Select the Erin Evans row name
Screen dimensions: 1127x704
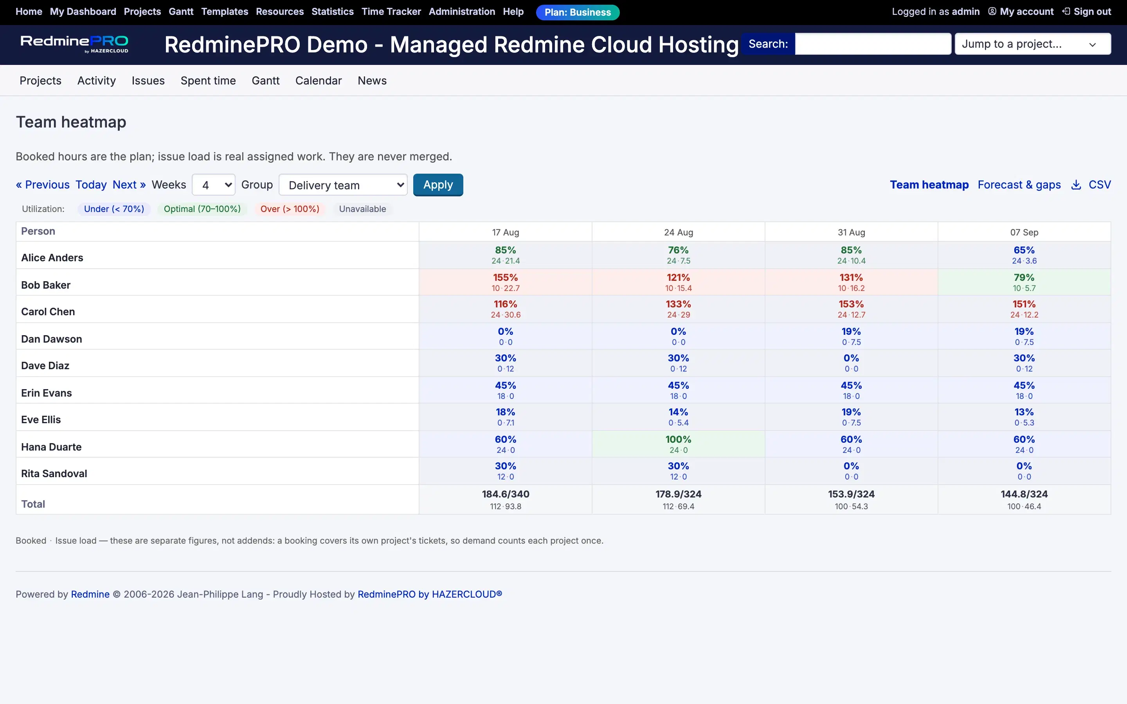(47, 393)
